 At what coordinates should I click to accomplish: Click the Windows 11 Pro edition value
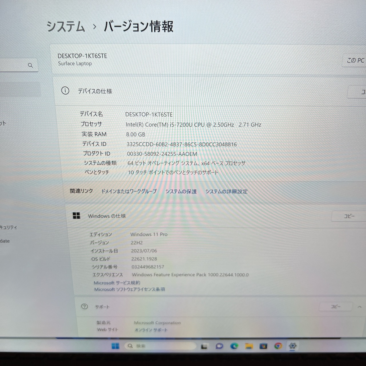[x=149, y=234]
